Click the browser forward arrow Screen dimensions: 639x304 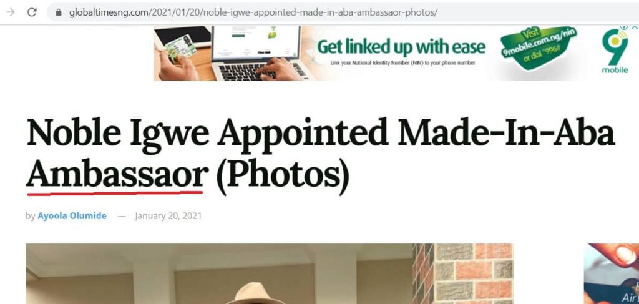click(11, 12)
